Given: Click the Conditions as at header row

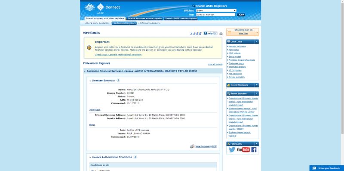Looking at the screenshot, I should [153, 165].
